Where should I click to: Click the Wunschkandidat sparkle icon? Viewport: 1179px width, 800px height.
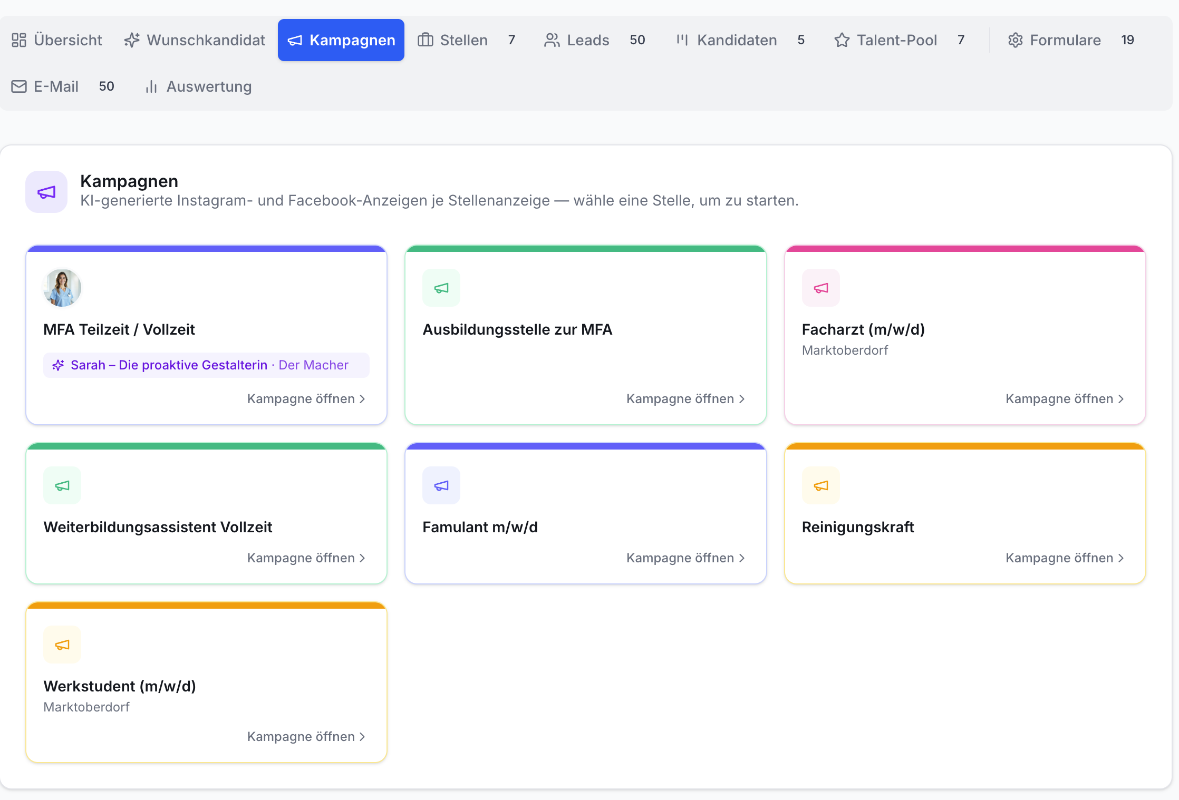coord(132,40)
